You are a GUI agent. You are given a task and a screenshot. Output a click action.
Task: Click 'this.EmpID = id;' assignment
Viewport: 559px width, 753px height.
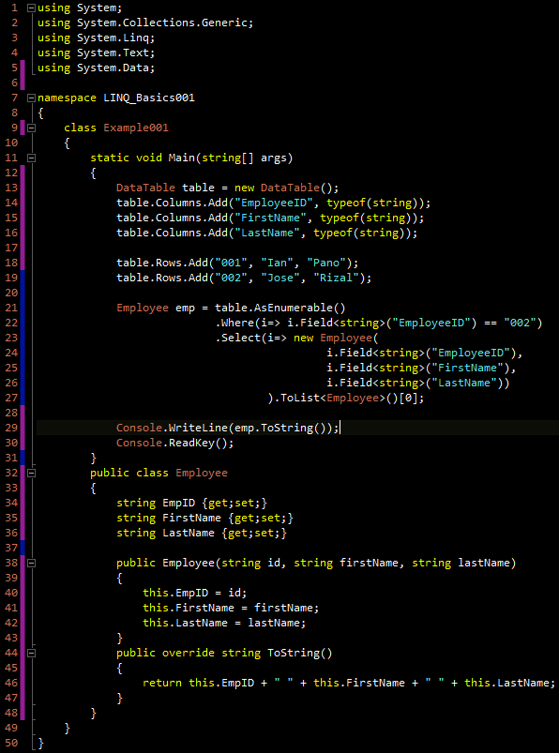pos(195,593)
